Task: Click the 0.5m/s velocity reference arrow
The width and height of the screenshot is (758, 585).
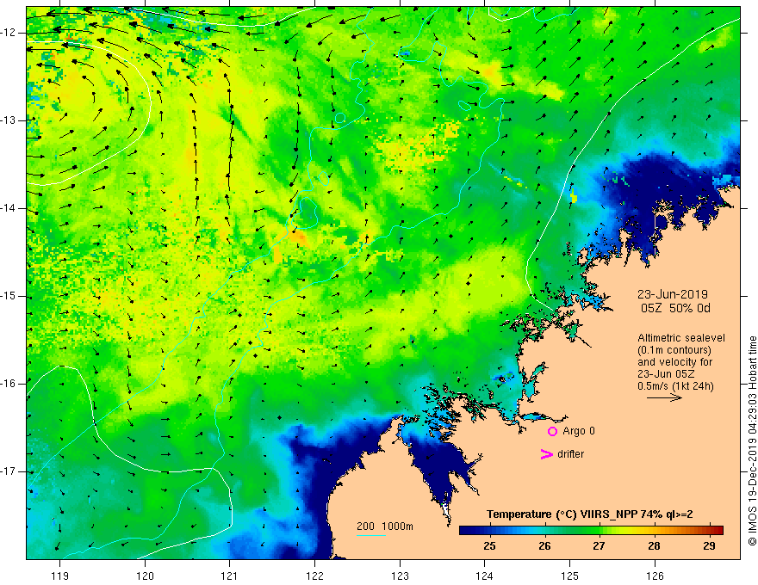Action: click(x=665, y=397)
